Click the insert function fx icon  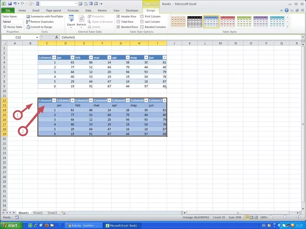click(x=57, y=37)
